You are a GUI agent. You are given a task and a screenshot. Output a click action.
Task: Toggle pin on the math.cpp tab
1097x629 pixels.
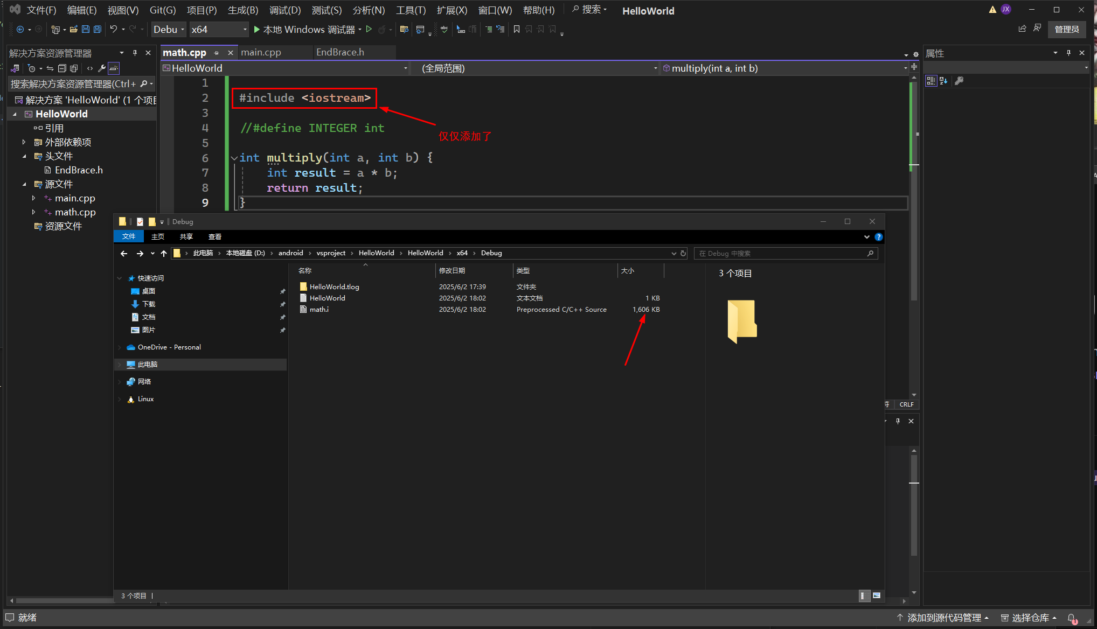[x=217, y=53]
